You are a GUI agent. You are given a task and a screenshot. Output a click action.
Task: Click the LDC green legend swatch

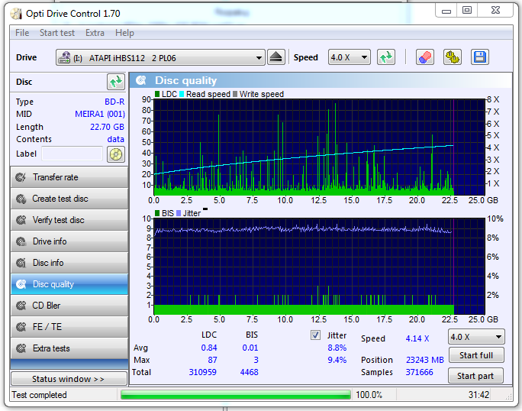(157, 94)
